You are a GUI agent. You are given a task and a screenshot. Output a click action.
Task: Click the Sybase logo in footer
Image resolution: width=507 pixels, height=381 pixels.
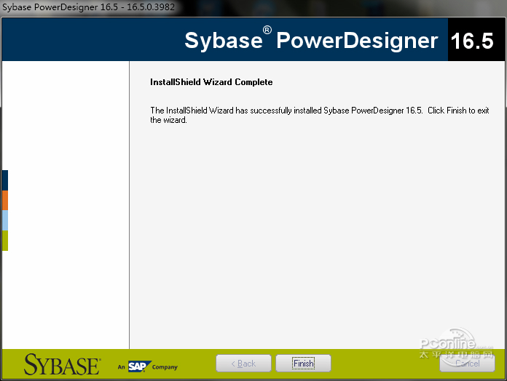click(x=62, y=364)
